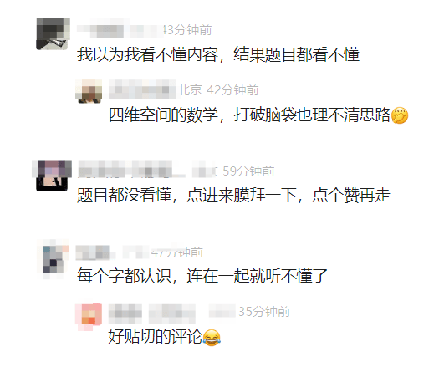Click the 43分钟前 timestamp
This screenshot has height=377, width=439.
coord(187,30)
